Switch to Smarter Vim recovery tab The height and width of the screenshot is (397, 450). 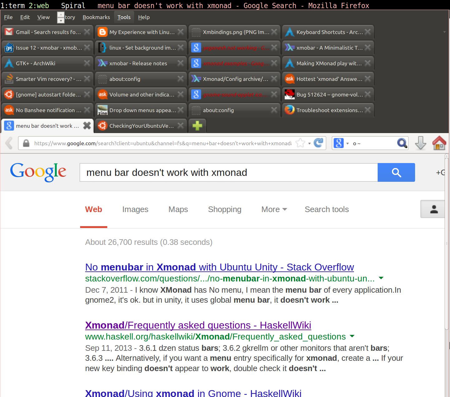click(x=47, y=79)
